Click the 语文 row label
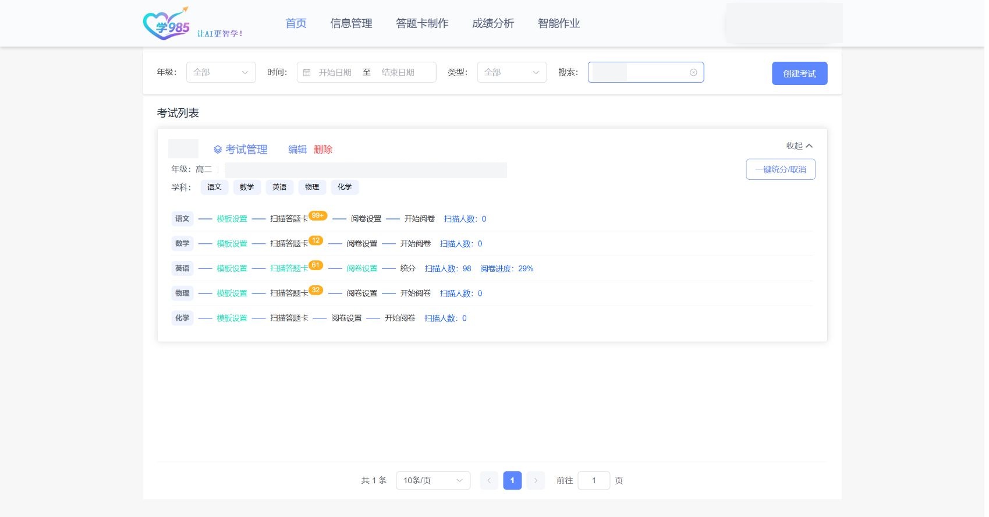This screenshot has height=517, width=989. point(182,219)
